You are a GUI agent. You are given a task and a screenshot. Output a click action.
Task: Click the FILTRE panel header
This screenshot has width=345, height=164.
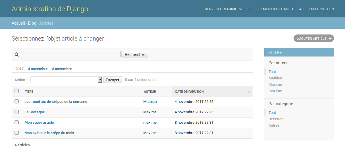click(299, 52)
